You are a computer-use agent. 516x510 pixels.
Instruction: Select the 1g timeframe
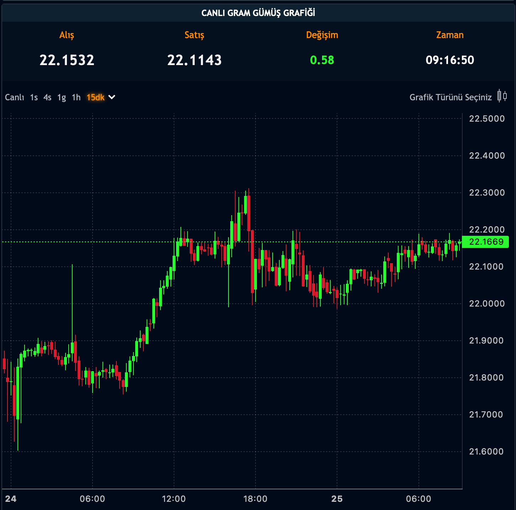[x=62, y=97]
